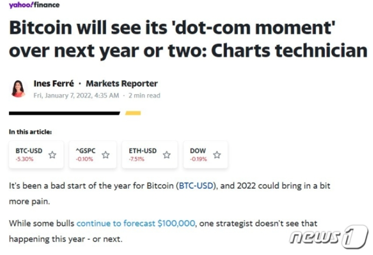Toggle the ETH-USD star icon
The height and width of the screenshot is (255, 373).
coord(166,155)
